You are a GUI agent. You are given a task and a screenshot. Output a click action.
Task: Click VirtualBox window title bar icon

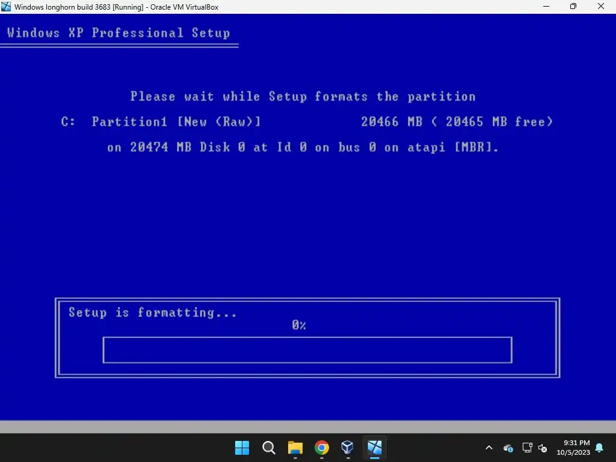[x=6, y=7]
